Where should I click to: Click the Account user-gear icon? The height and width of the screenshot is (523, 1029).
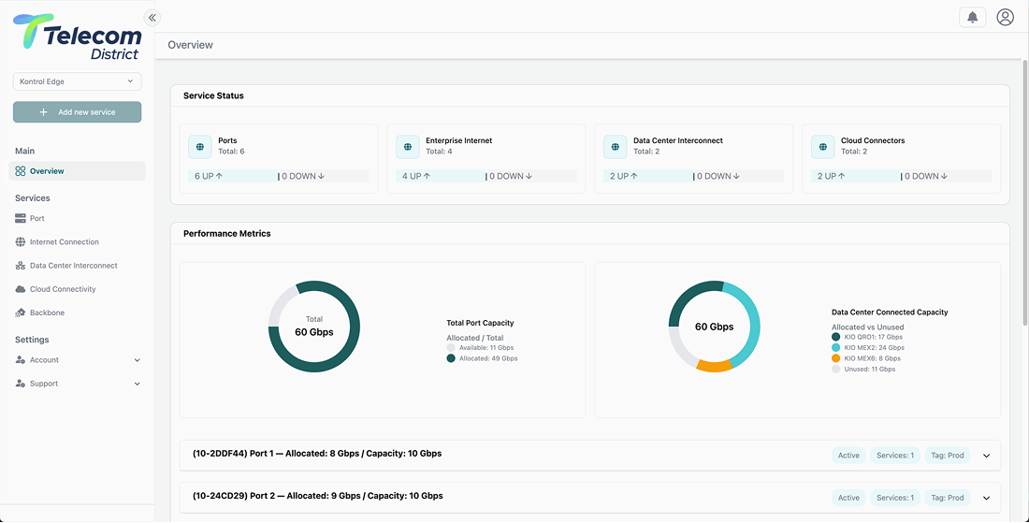(x=21, y=360)
